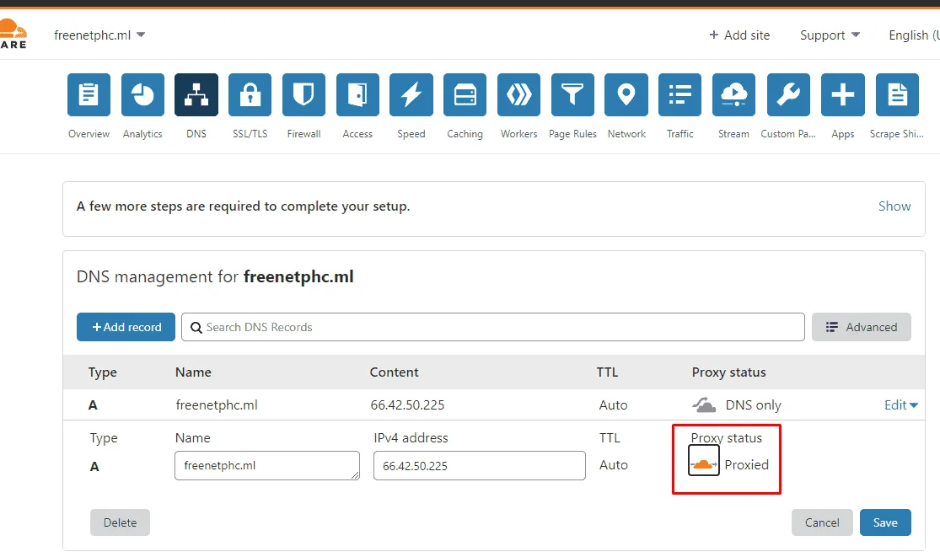Open the Page Rules funnel icon
The width and height of the screenshot is (940, 557).
pyautogui.click(x=572, y=94)
